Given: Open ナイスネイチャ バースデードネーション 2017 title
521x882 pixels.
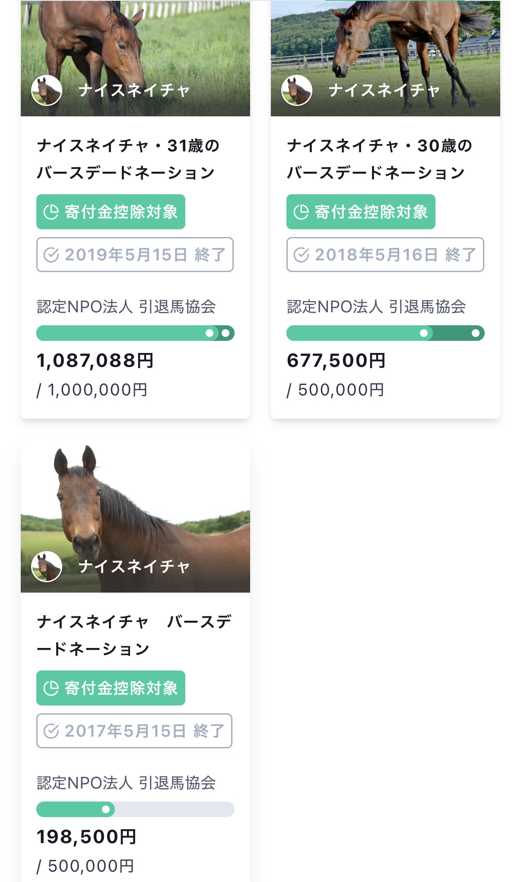Looking at the screenshot, I should point(134,635).
